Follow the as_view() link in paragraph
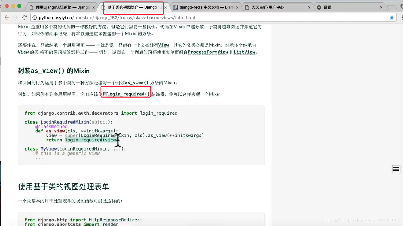Viewport: 403px width, 226px height. pos(137,83)
